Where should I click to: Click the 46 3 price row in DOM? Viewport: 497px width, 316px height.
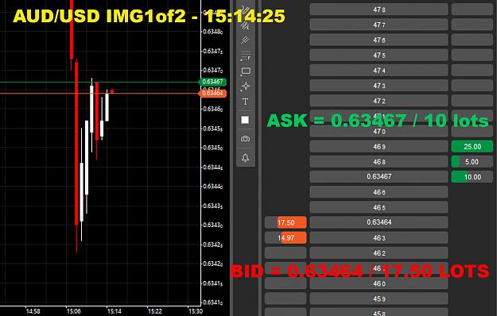pyautogui.click(x=379, y=237)
